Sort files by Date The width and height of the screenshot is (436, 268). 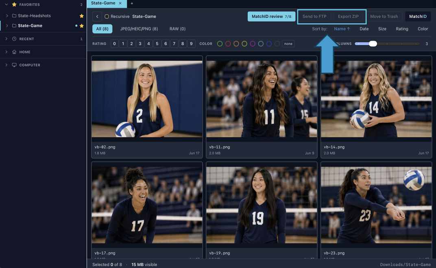364,29
